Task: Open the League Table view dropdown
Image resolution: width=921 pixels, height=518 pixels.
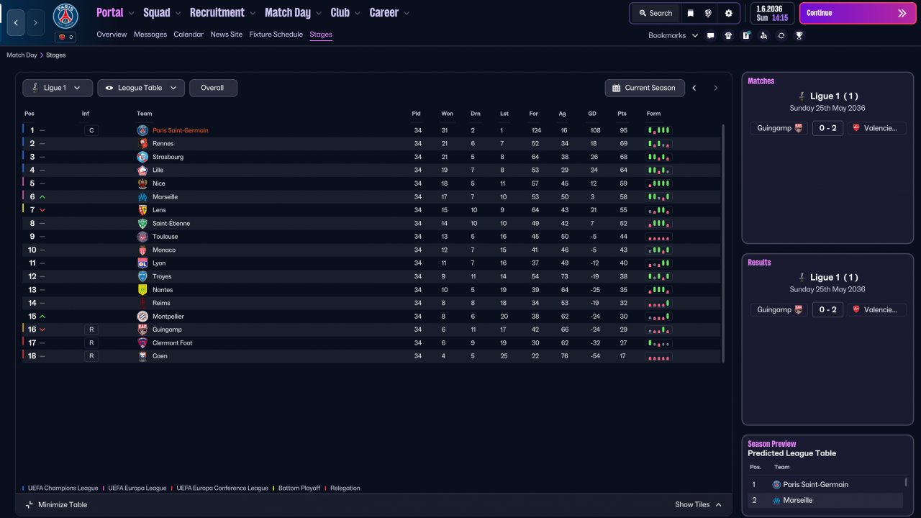Action: (x=141, y=88)
